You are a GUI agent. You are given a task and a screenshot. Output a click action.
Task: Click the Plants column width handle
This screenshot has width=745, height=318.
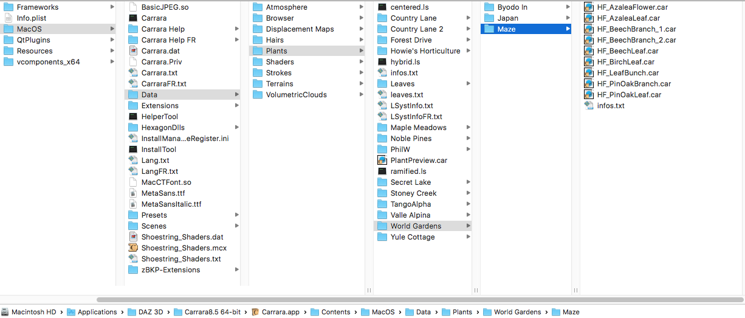[369, 291]
